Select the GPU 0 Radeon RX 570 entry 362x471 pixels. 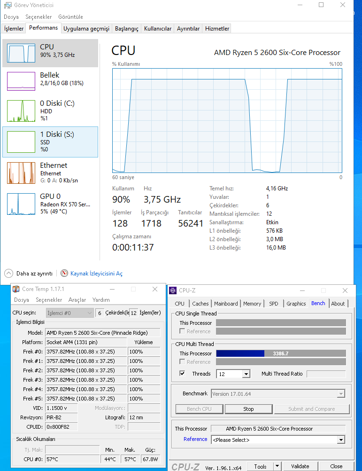50,204
